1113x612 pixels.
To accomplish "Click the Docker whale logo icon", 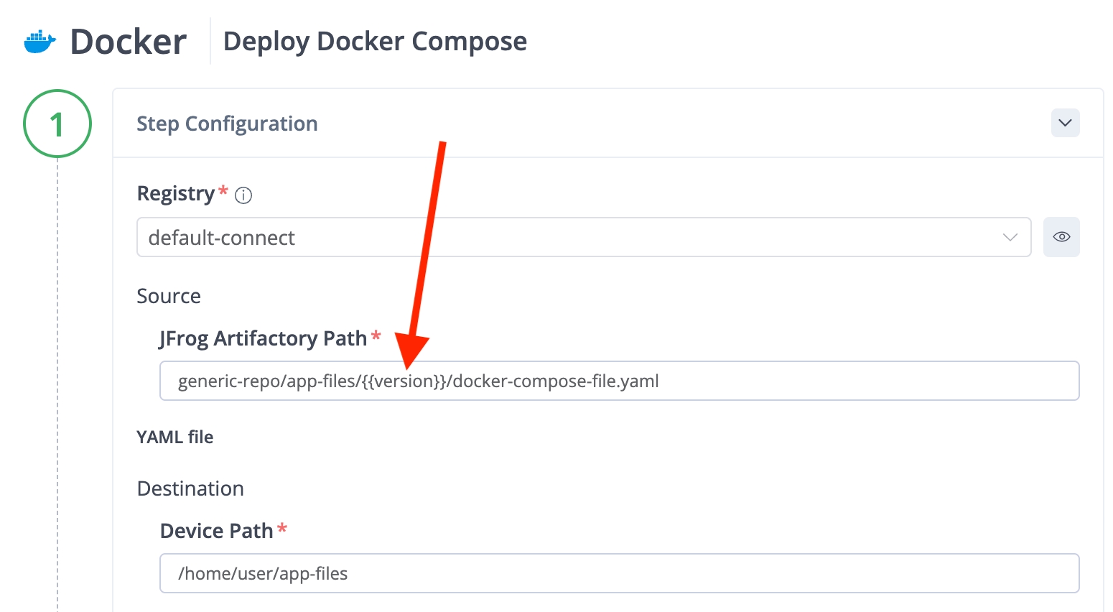I will [40, 42].
